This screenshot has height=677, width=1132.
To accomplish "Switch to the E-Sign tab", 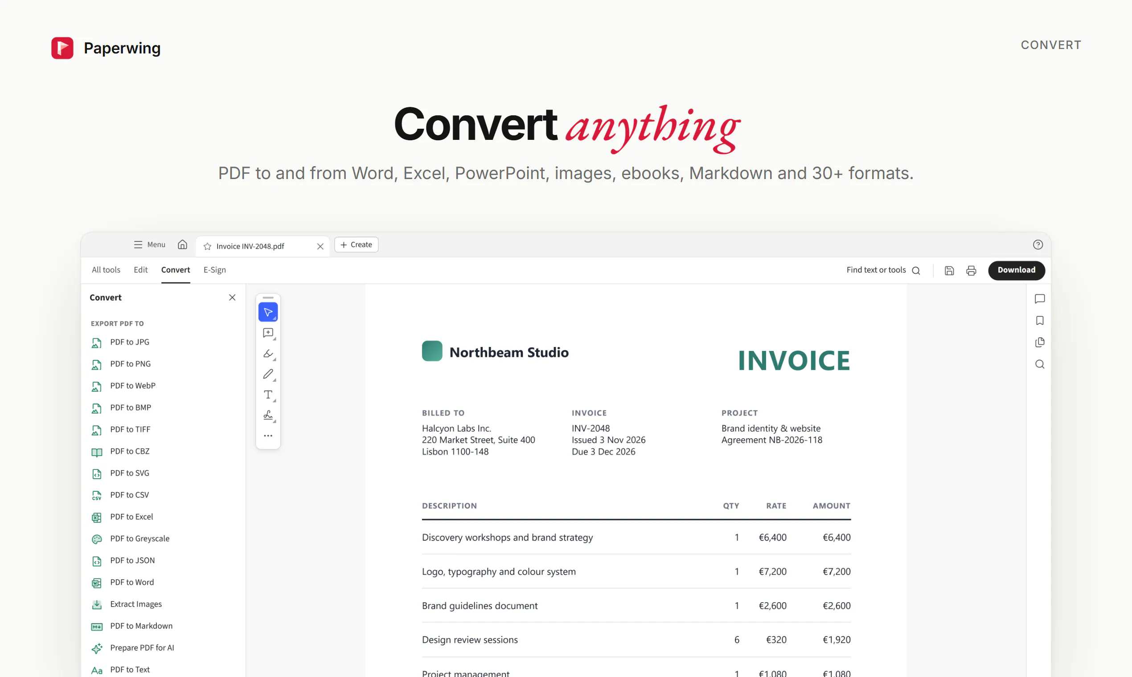I will 214,270.
